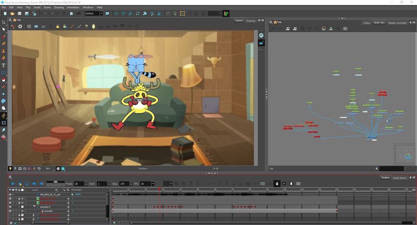Toggle the light table bulb in Camera toolbar
This screenshot has height=225, width=417.
pos(93,26)
